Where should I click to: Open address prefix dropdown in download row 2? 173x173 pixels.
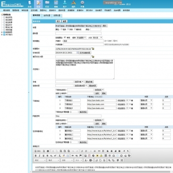pyautogui.click(x=122, y=104)
